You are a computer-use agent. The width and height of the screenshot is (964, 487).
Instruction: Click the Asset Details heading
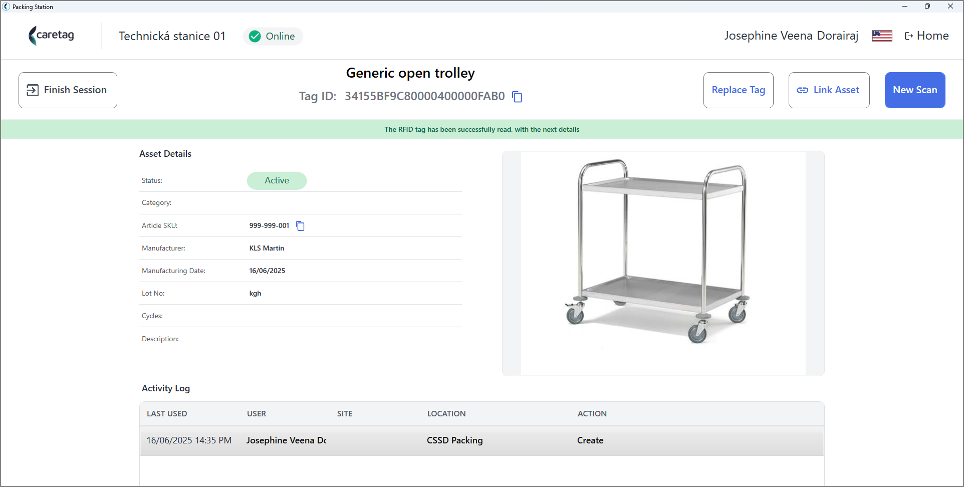click(x=165, y=154)
